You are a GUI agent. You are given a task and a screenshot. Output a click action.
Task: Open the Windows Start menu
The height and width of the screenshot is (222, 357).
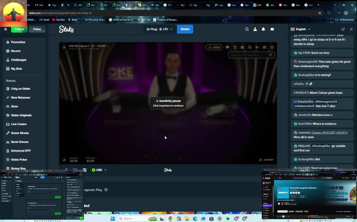click(113, 219)
